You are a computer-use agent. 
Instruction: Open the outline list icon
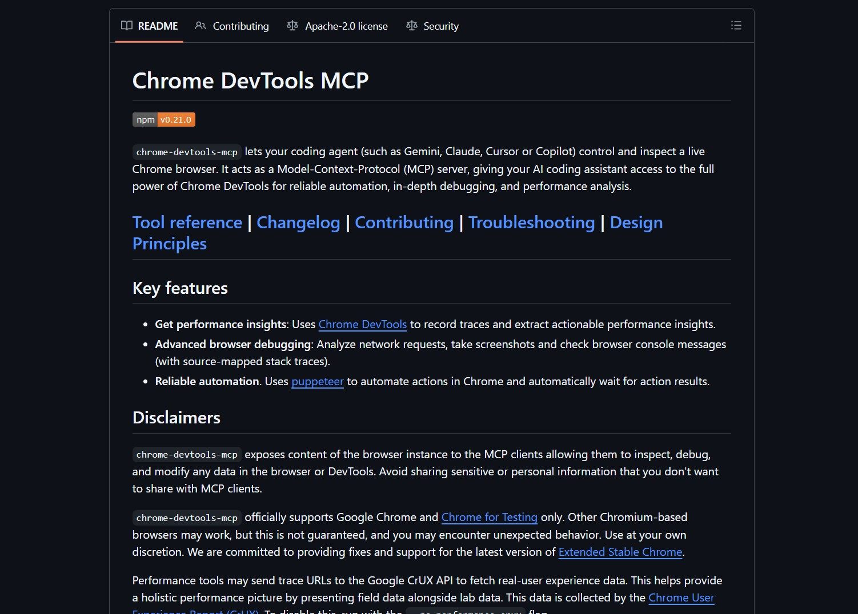[736, 26]
